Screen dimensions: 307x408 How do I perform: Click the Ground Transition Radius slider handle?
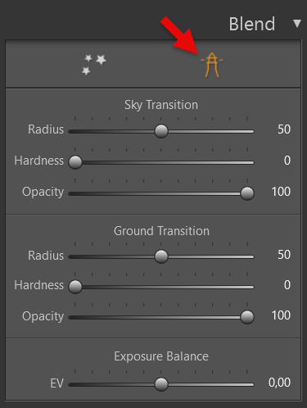tap(161, 256)
